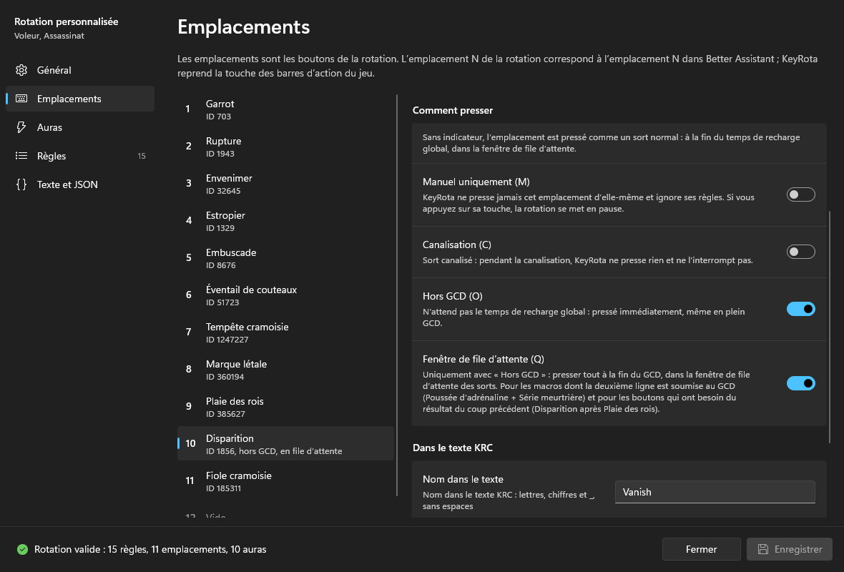Switch to the Auras section
The image size is (844, 572).
pyautogui.click(x=79, y=127)
